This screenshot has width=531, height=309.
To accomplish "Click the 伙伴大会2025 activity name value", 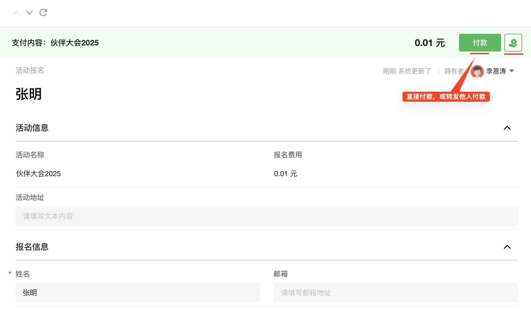I will tap(38, 174).
